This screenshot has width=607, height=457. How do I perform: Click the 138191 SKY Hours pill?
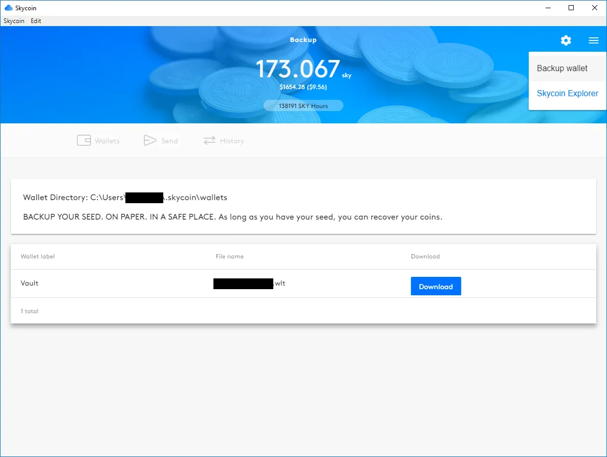pyautogui.click(x=303, y=105)
